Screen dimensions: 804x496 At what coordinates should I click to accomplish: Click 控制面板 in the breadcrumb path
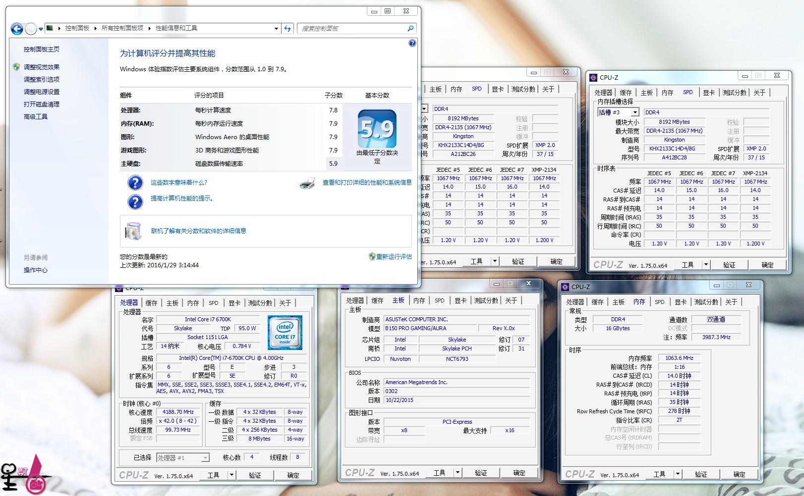(x=77, y=28)
